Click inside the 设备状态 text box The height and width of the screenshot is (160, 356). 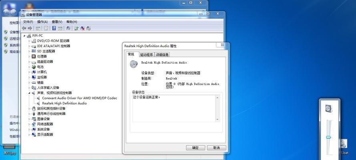174,109
